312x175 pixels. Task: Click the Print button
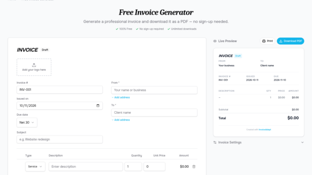267,41
